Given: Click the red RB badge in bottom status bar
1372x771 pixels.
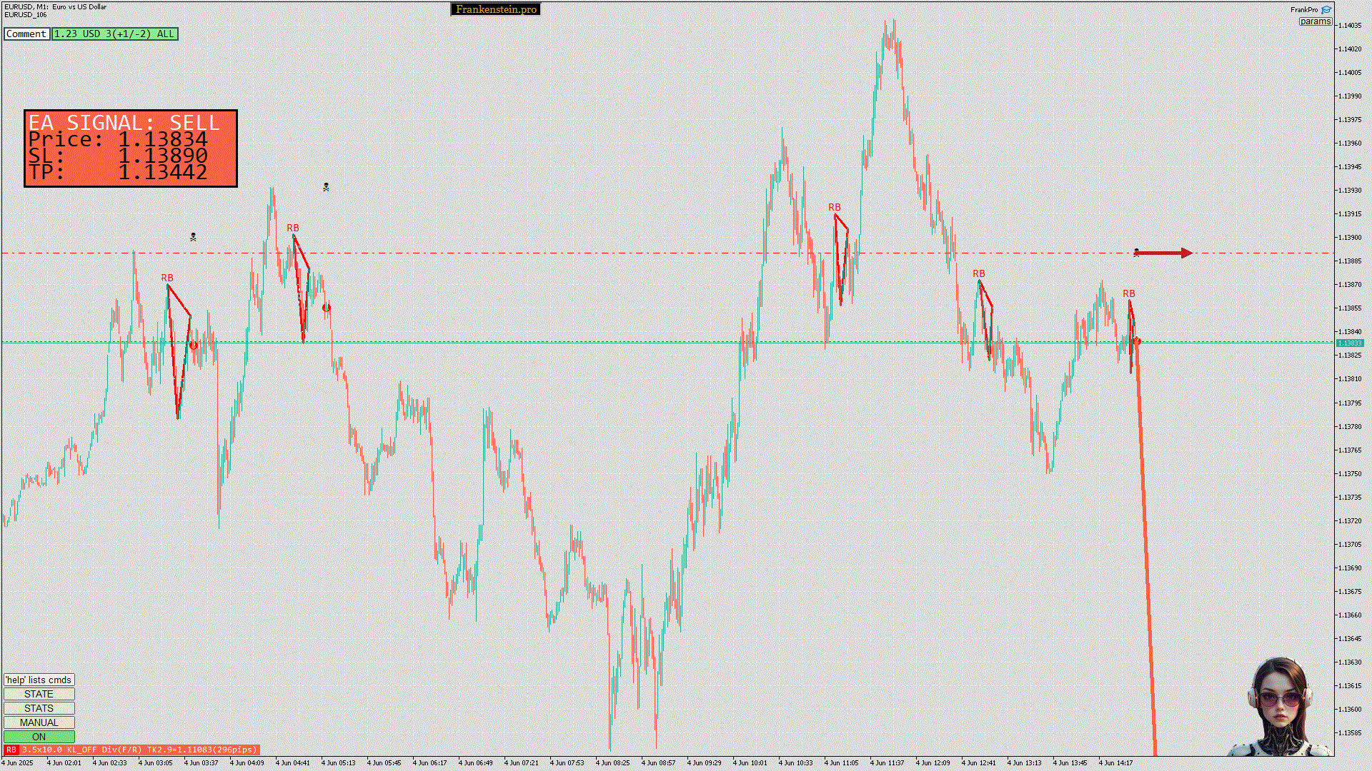Looking at the screenshot, I should point(11,750).
